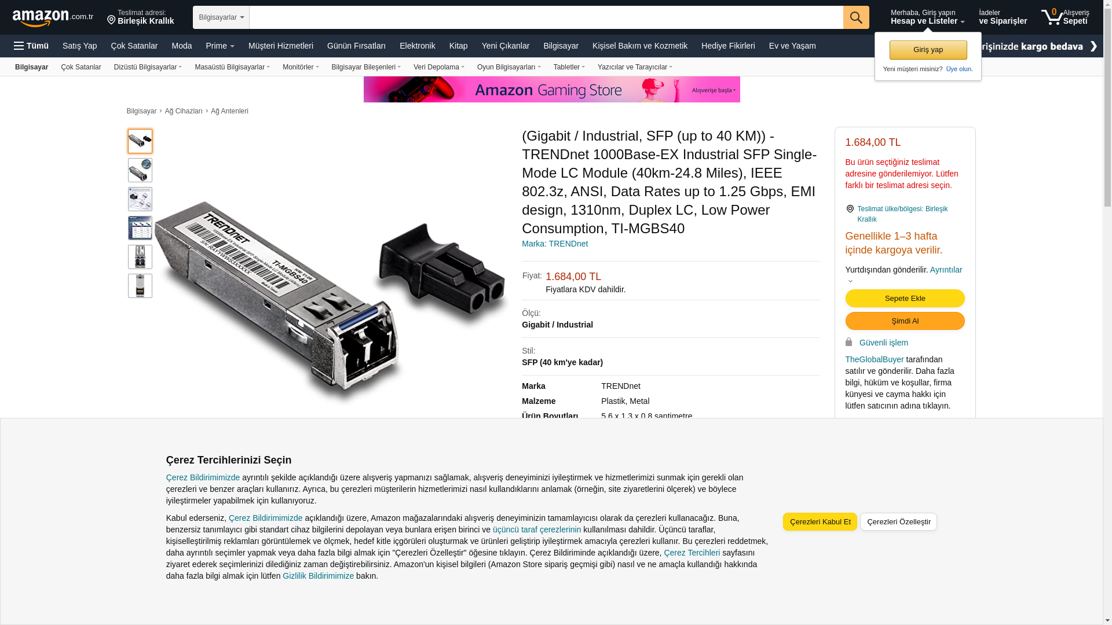This screenshot has height=625, width=1112.
Task: Open the TheGlobalBuyer seller link
Action: tap(874, 359)
